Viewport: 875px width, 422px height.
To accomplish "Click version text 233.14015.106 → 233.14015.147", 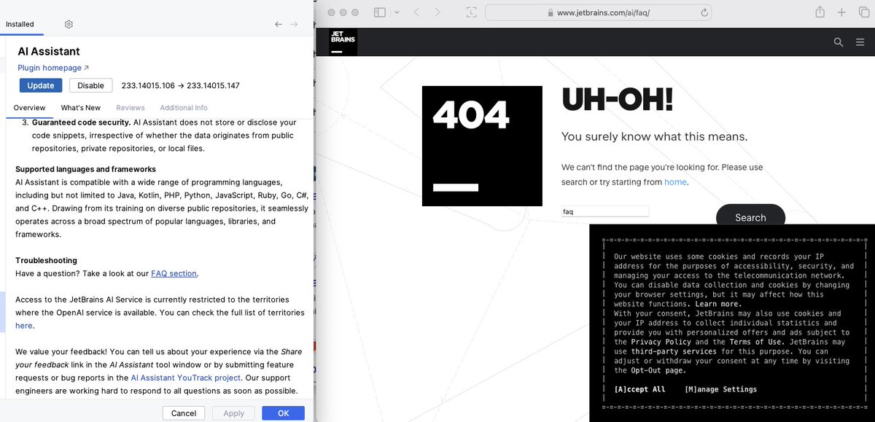I will [180, 85].
